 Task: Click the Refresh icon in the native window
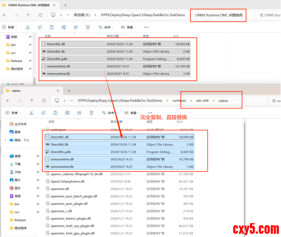pyautogui.click(x=42, y=100)
